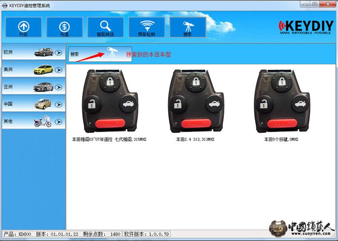338x241 pixels.
Task: Select the 亚洲 region category
Action: pos(34,87)
